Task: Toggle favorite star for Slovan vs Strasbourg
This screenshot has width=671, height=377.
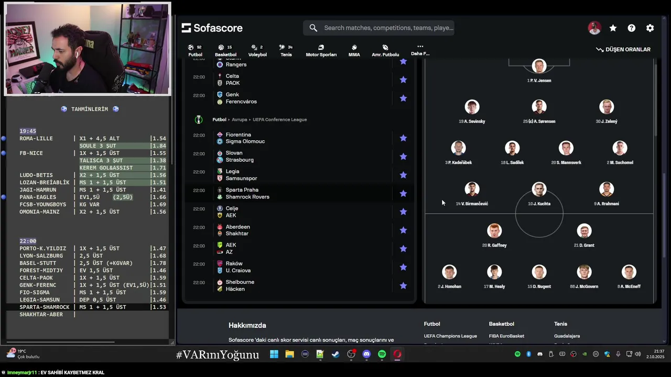Action: pos(403,157)
